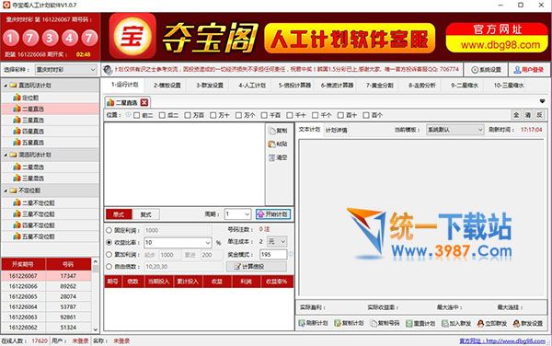Check the 前二 position checkbox
Screen dimensions: 552x346
click(136, 115)
